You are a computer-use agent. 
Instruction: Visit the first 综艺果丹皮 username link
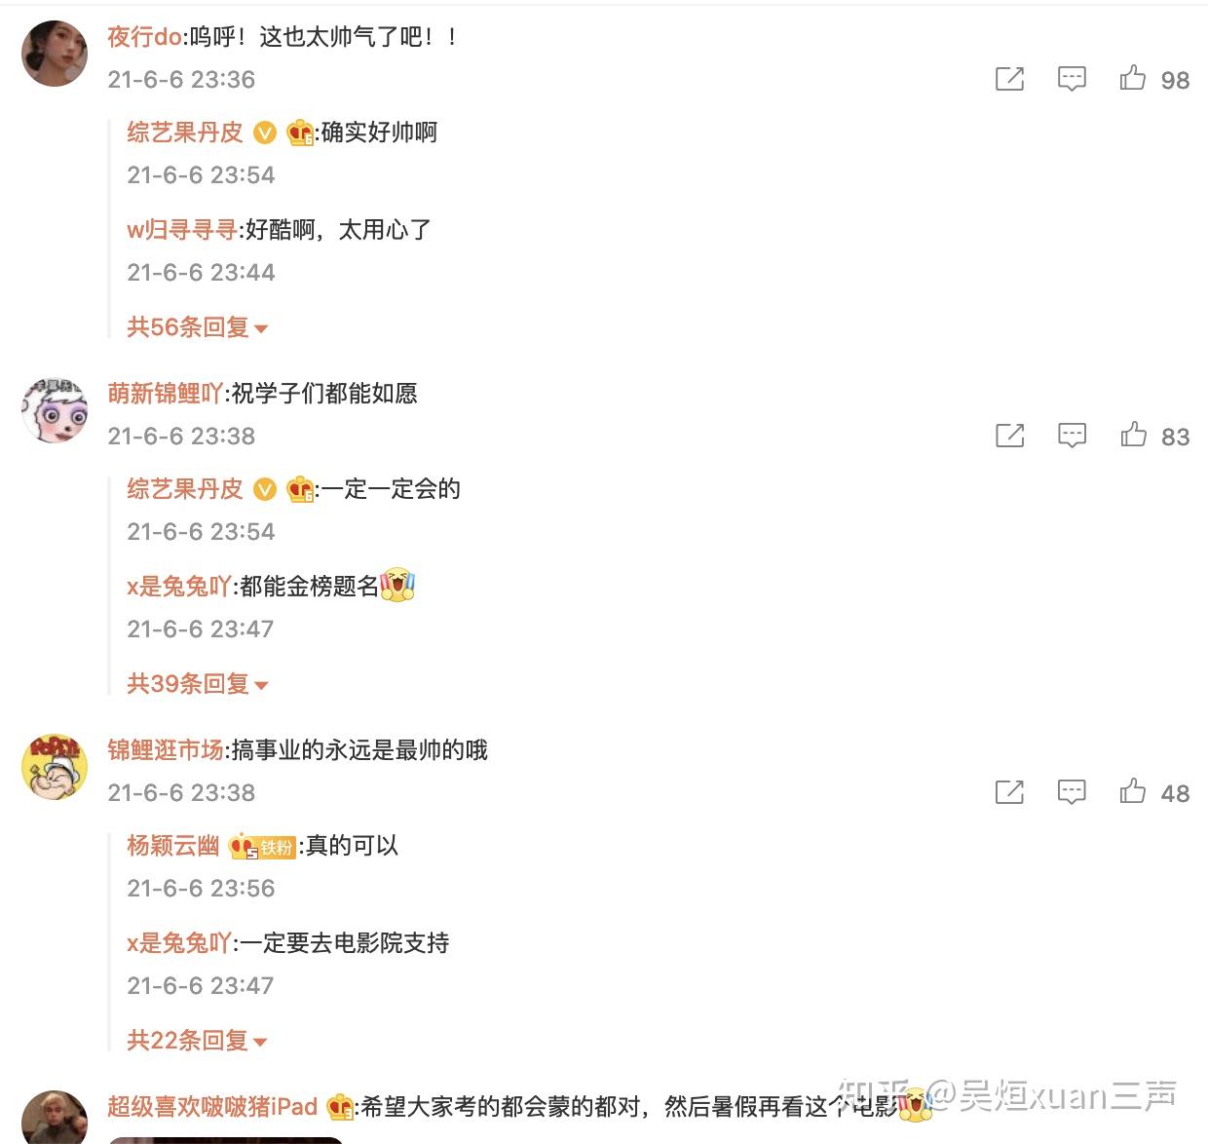pos(184,133)
